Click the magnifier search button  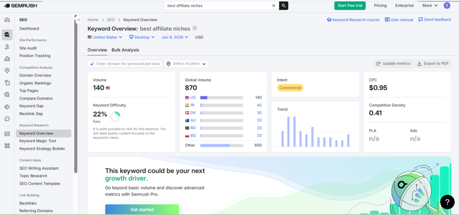(x=284, y=5)
